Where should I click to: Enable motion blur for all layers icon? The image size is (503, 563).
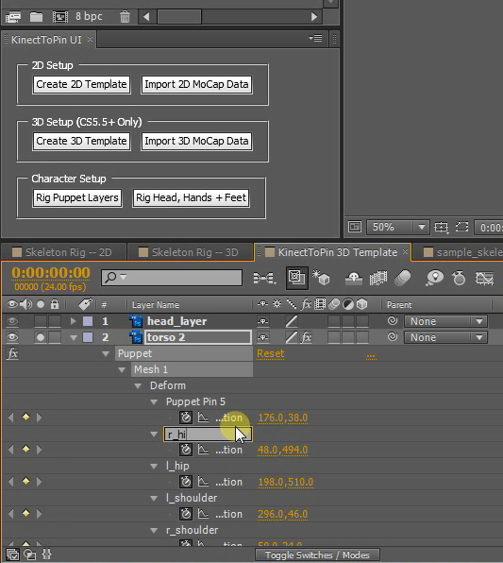tap(403, 278)
